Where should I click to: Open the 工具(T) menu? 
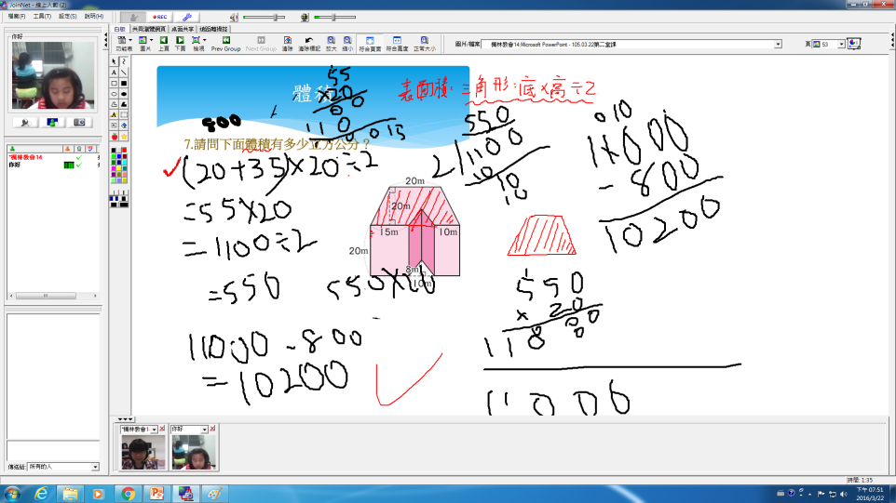(42, 16)
